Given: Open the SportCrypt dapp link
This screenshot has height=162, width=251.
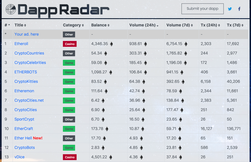Looking at the screenshot, I should click(24, 119).
